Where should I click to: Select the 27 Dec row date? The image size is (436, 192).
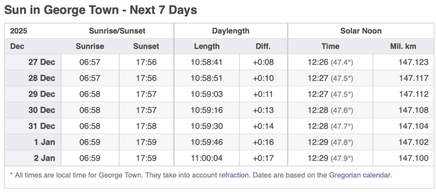(x=42, y=62)
